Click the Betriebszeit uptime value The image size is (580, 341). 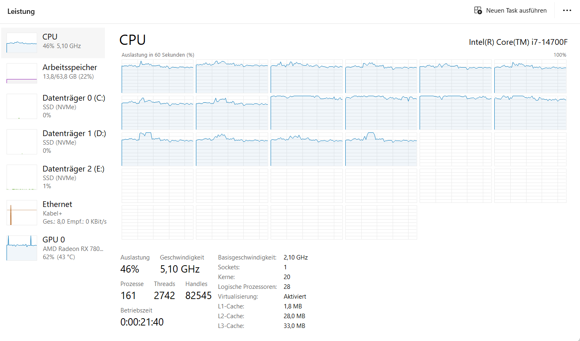[142, 322]
